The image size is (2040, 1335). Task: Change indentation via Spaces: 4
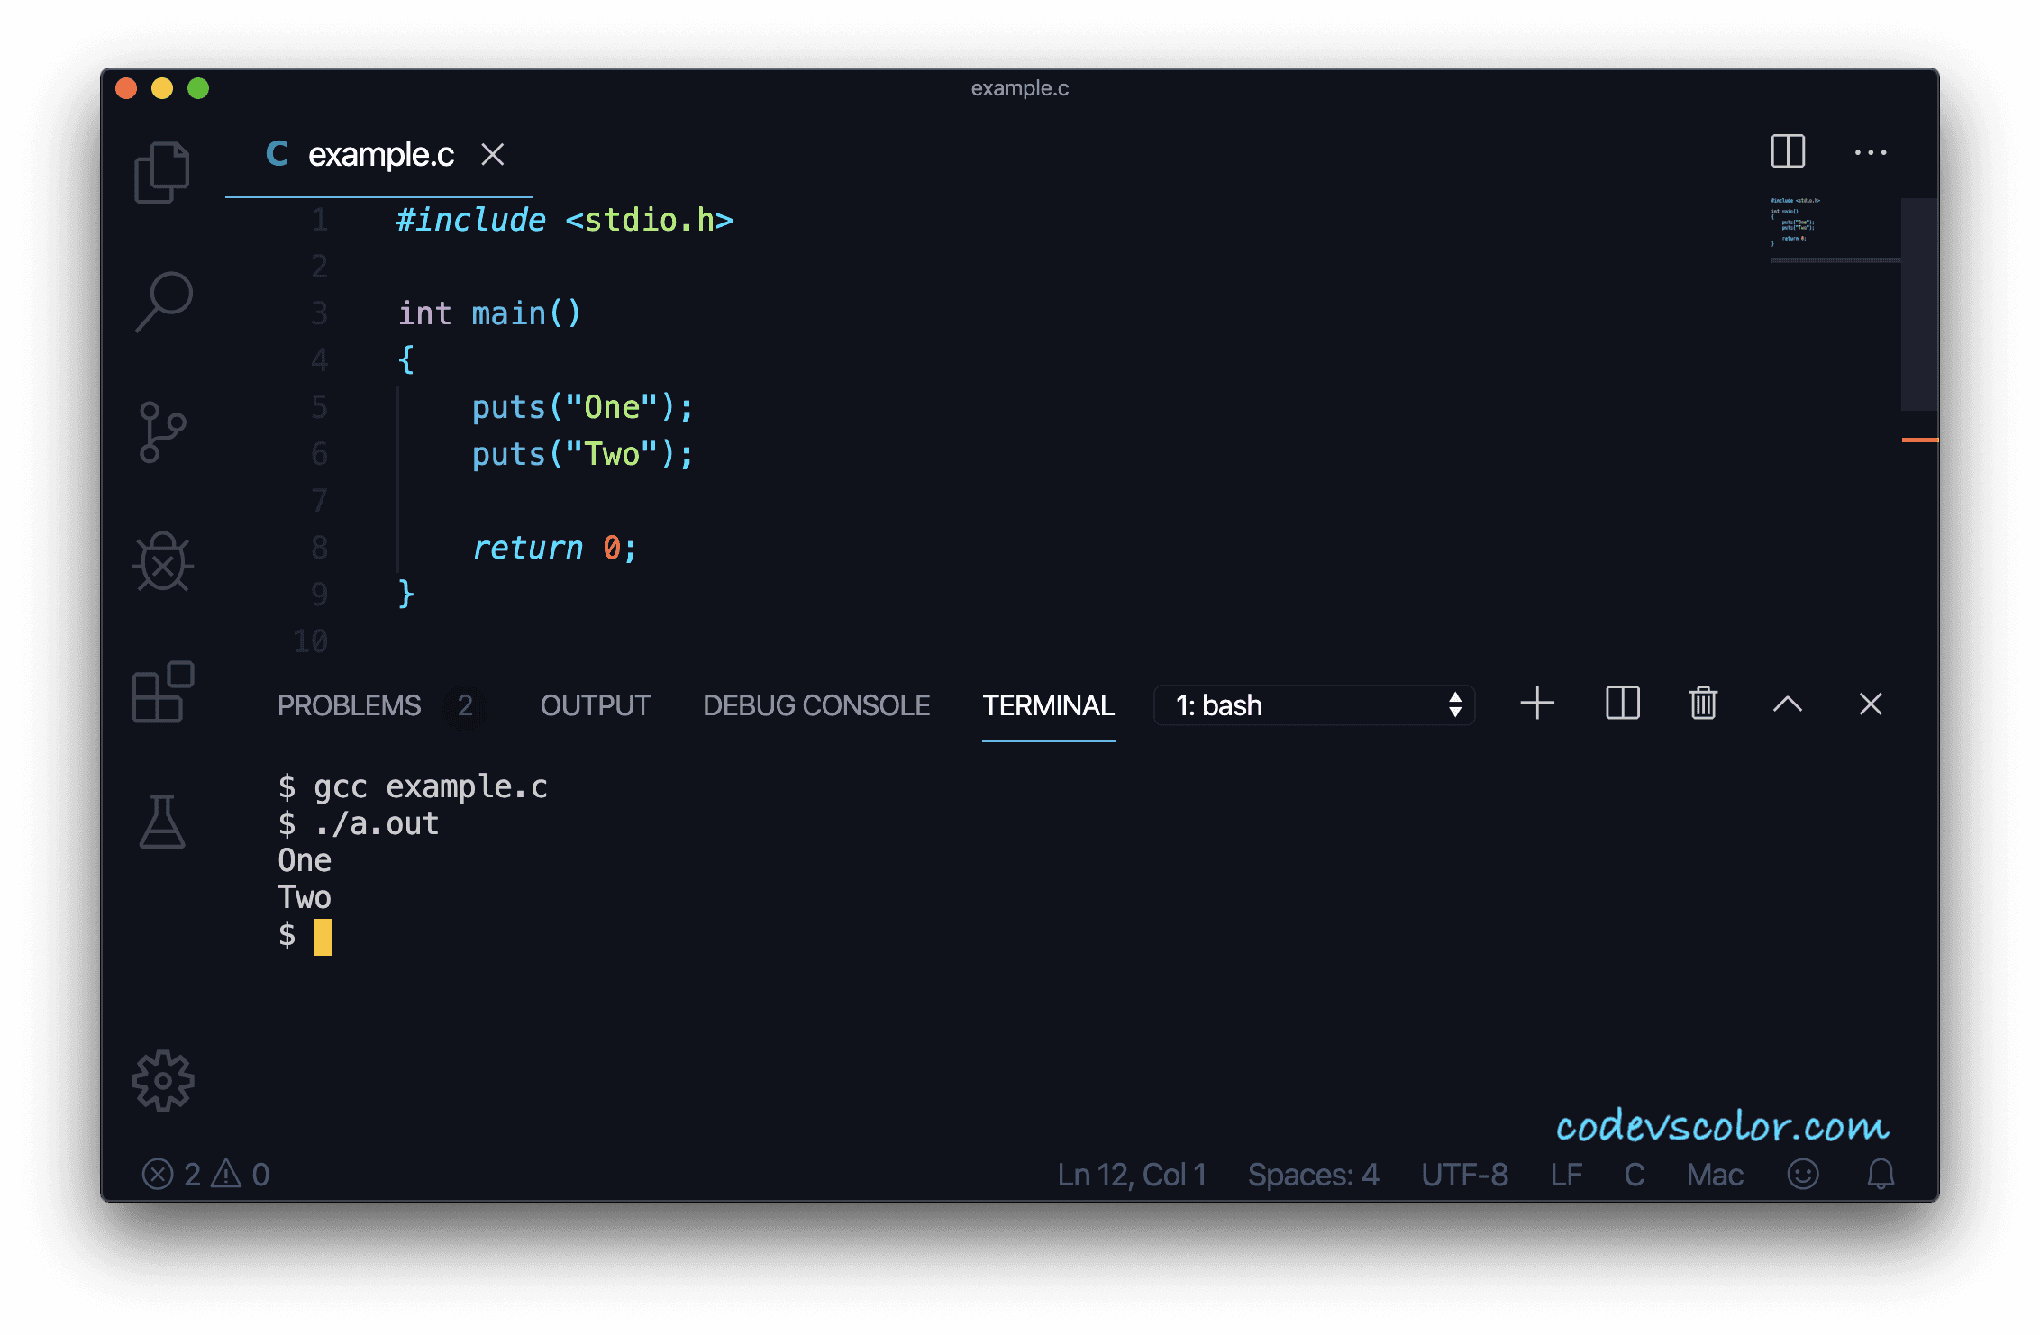[x=1313, y=1175]
